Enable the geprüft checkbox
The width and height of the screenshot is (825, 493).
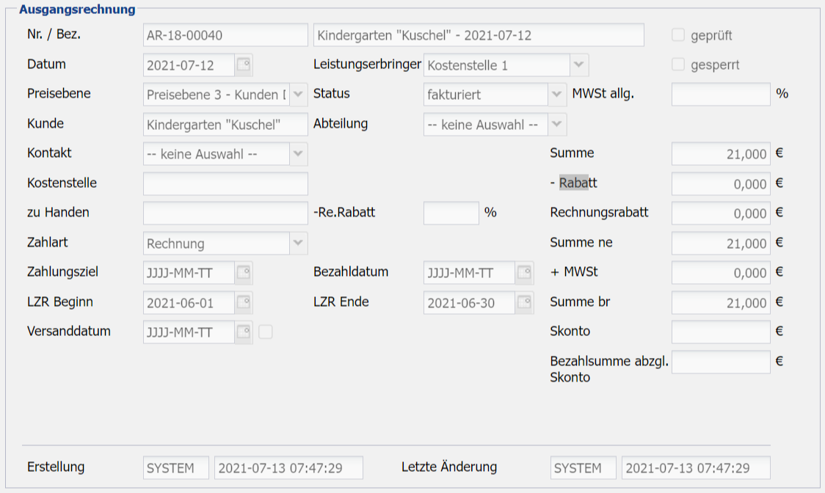[x=678, y=35]
